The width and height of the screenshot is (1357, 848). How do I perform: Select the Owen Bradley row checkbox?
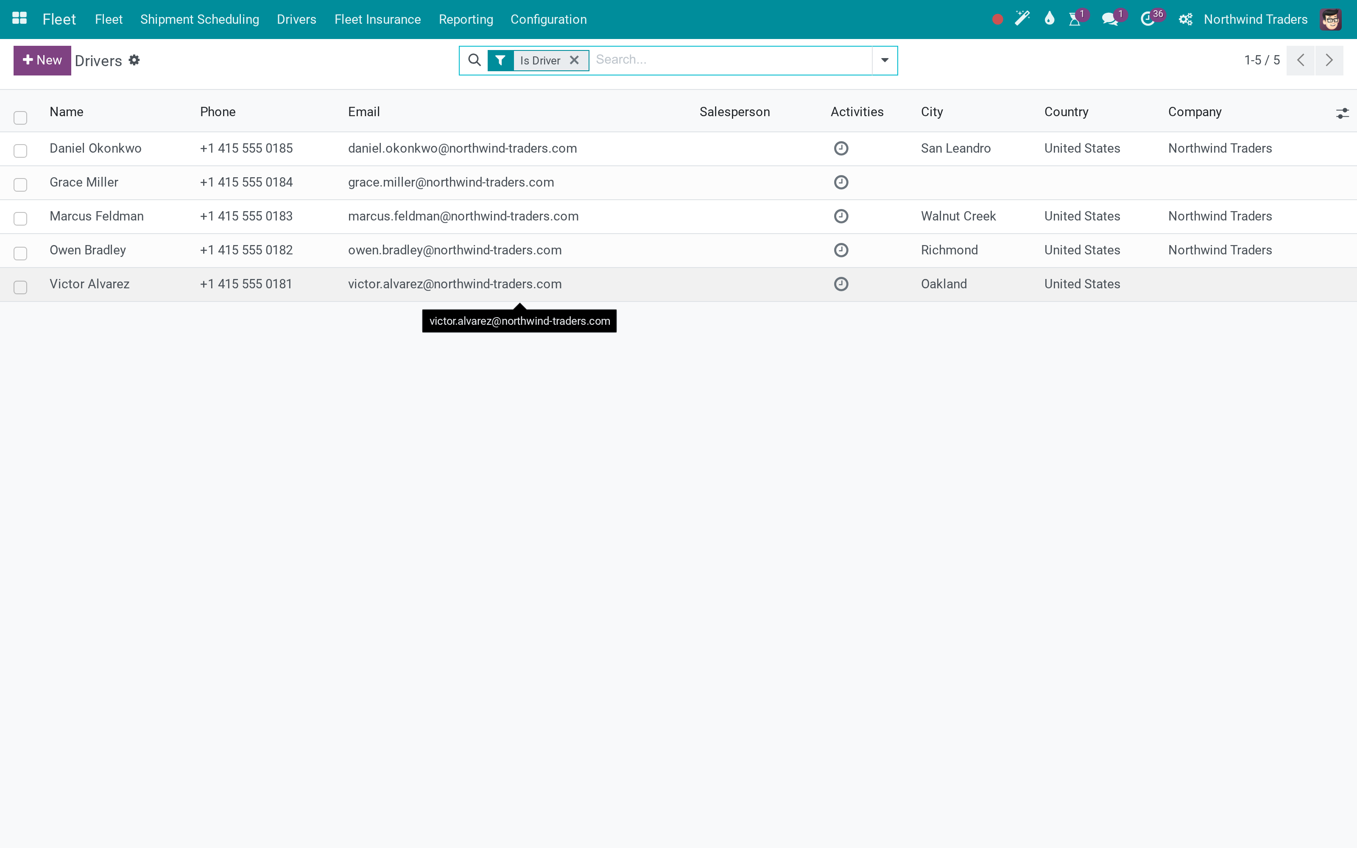coord(20,254)
